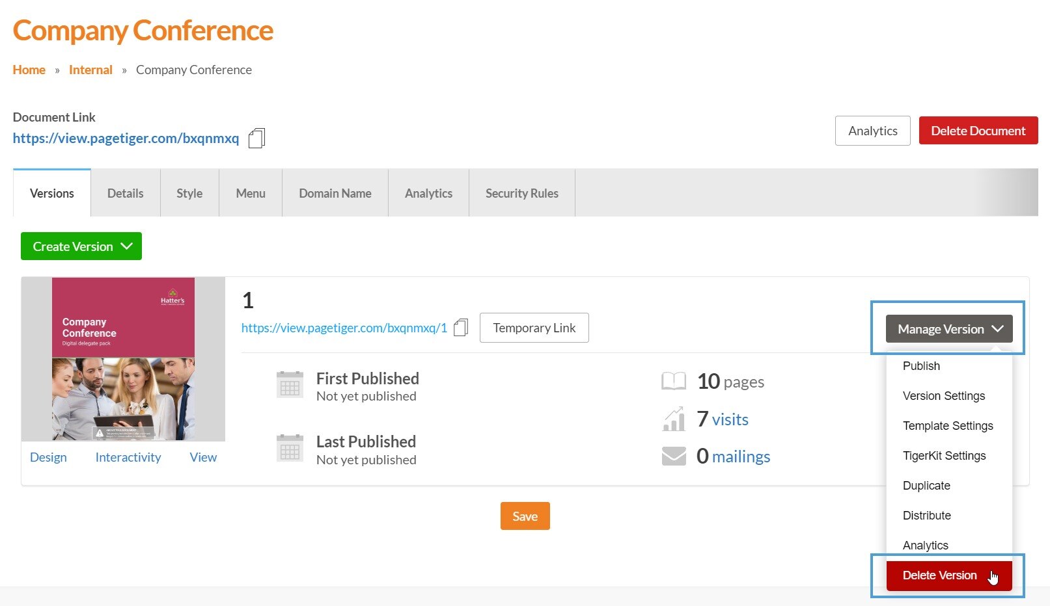Image resolution: width=1050 pixels, height=606 pixels.
Task: Copy the document link using the copy icon
Action: pyautogui.click(x=256, y=138)
